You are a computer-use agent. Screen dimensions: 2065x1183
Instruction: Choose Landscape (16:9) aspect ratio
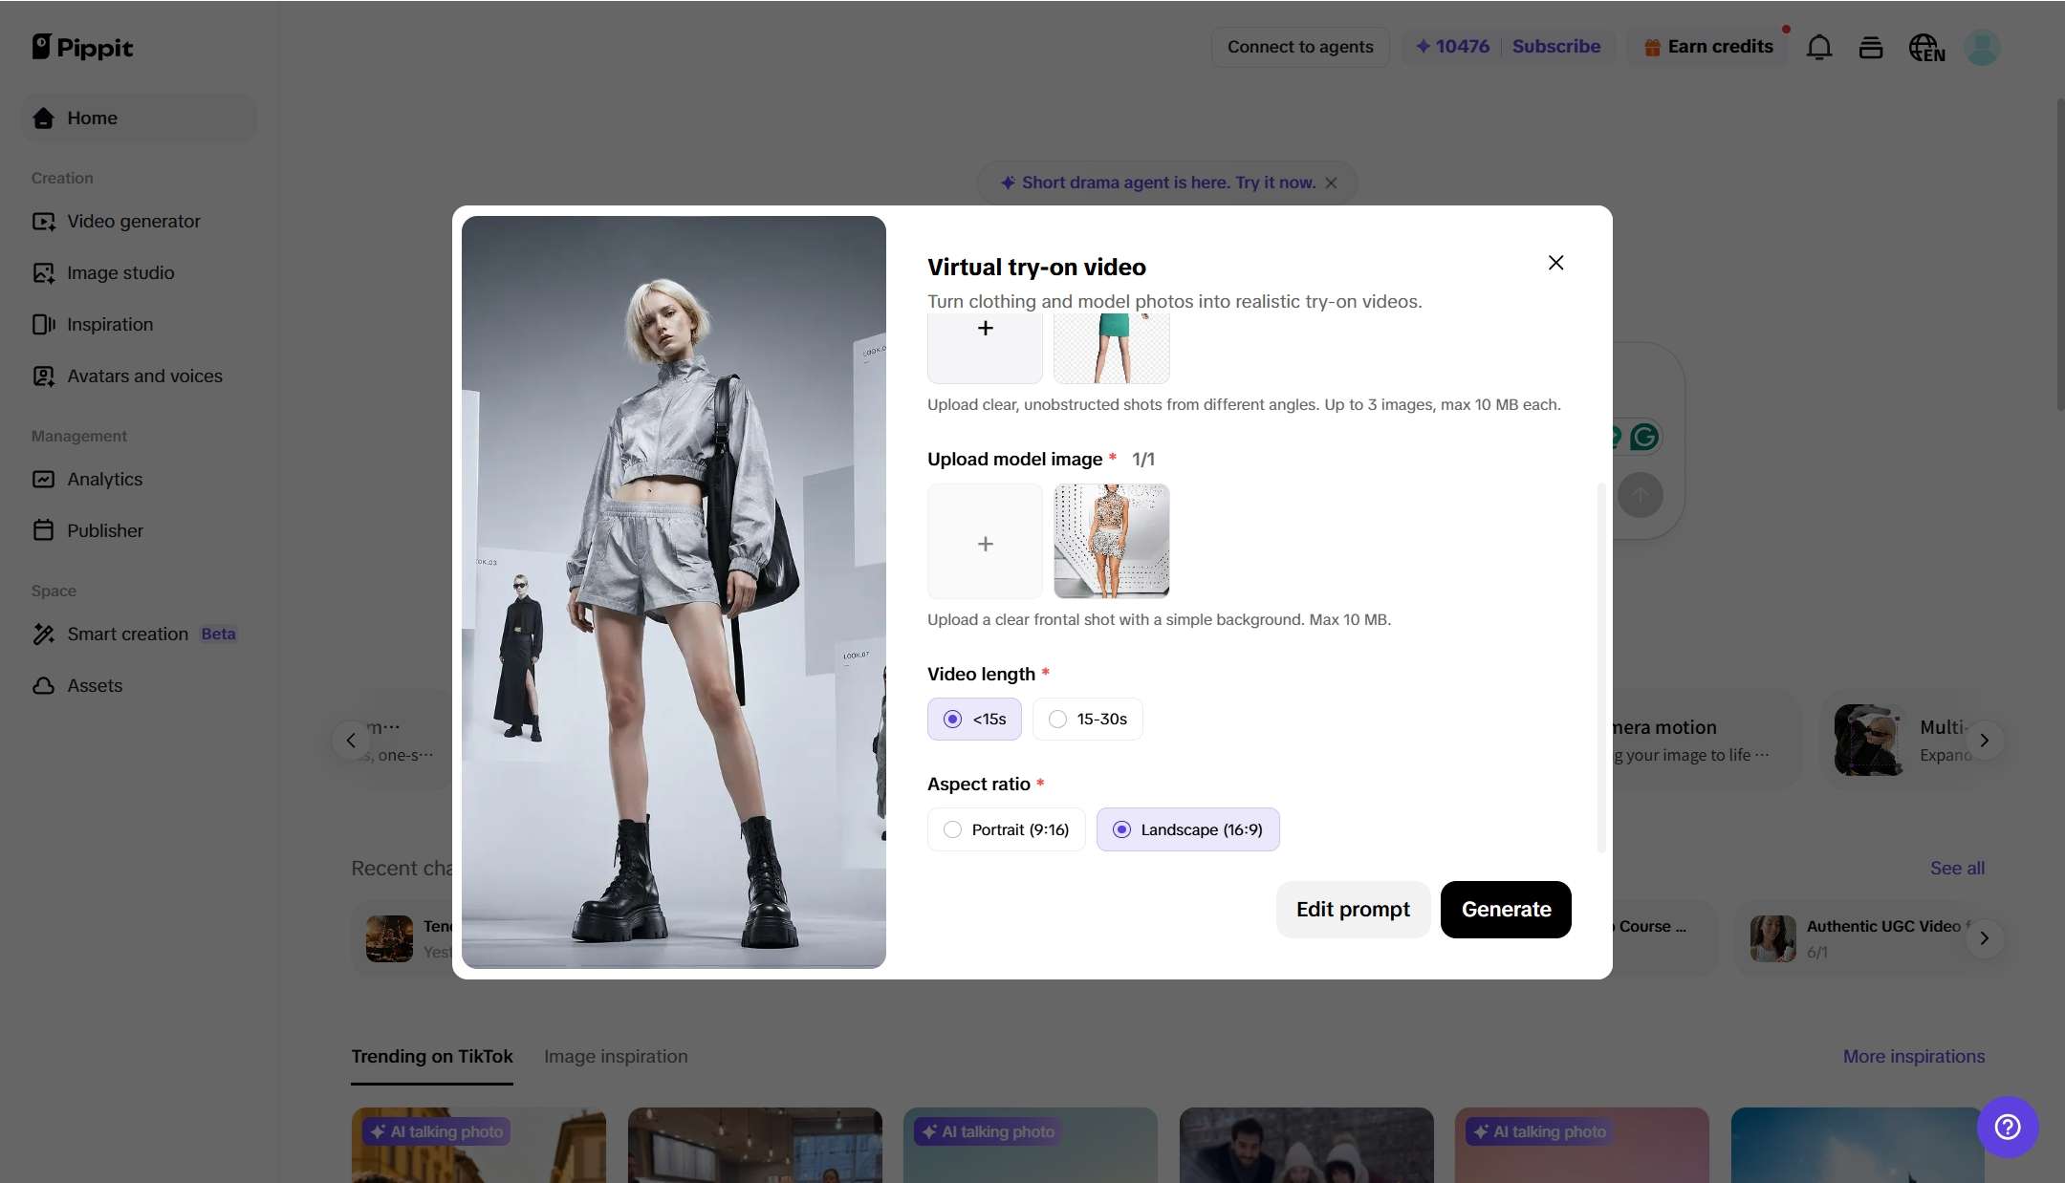1187,829
